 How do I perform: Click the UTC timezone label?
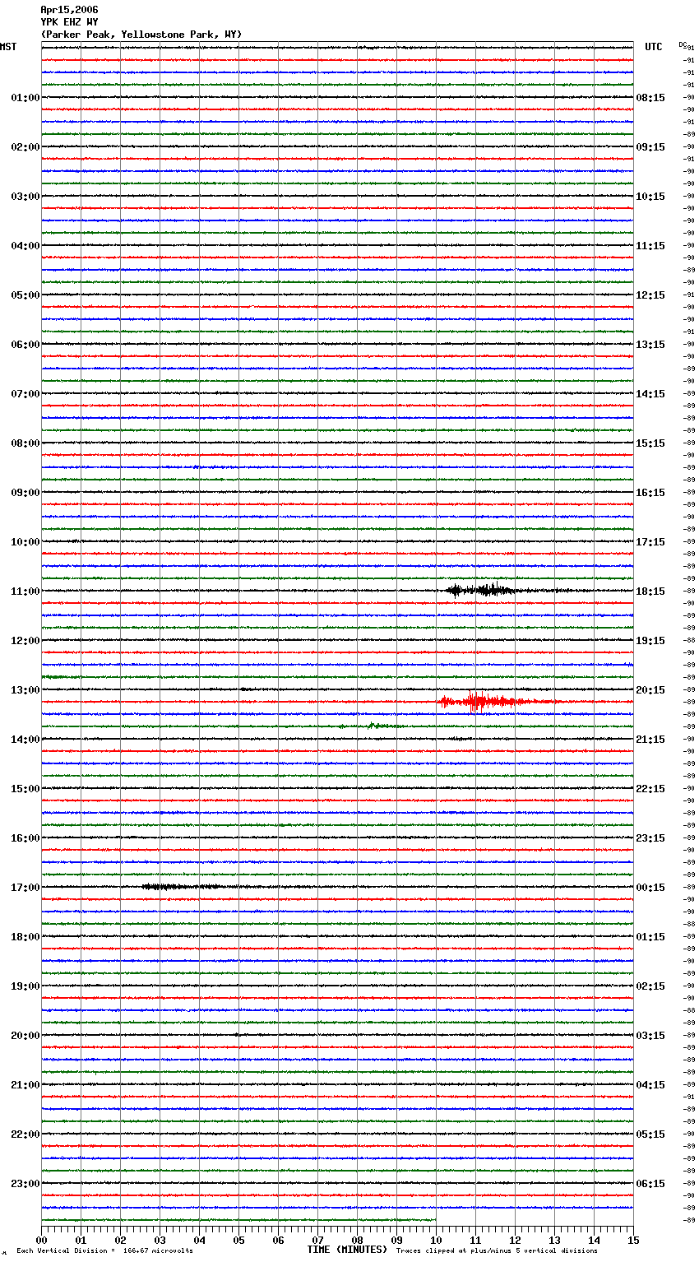coord(654,47)
